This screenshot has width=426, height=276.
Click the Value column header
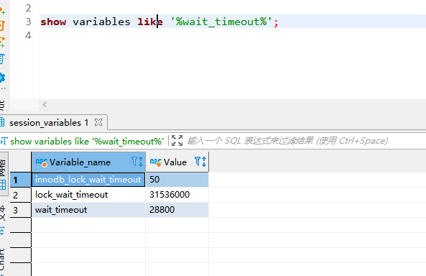[177, 162]
